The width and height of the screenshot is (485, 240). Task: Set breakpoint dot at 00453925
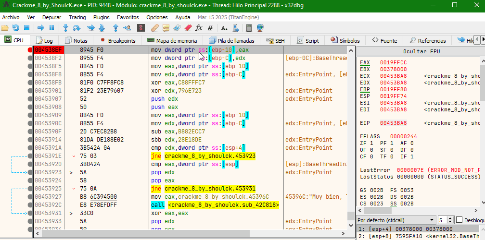pyautogui.click(x=30, y=189)
